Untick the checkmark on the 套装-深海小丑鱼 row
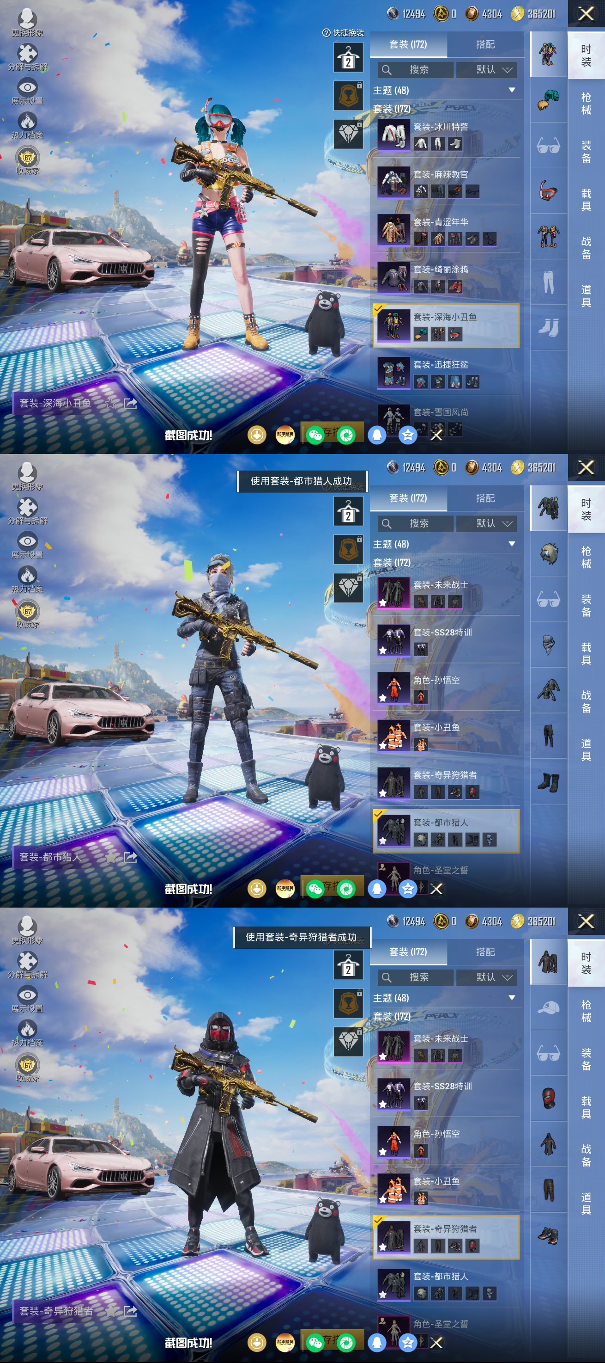This screenshot has width=605, height=1363. pos(378,308)
